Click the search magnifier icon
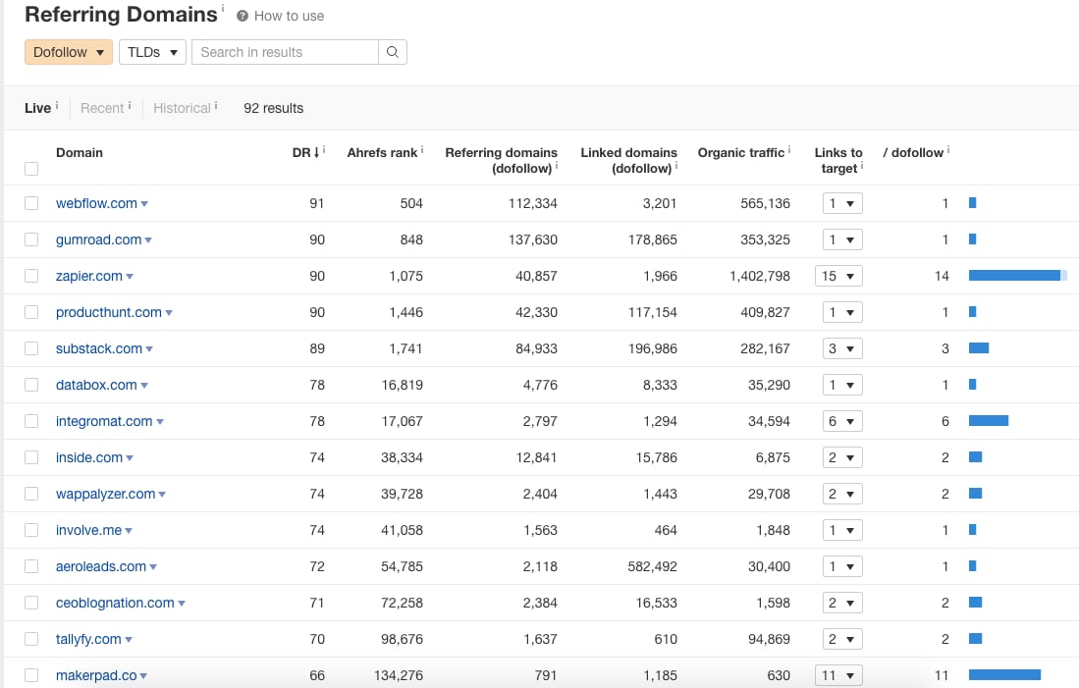Screen dimensions: 1079x688 [393, 52]
